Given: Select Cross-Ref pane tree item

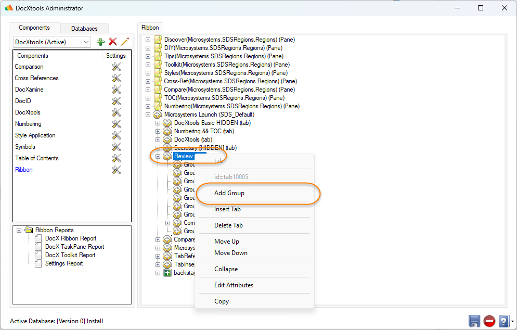Looking at the screenshot, I should [x=230, y=81].
